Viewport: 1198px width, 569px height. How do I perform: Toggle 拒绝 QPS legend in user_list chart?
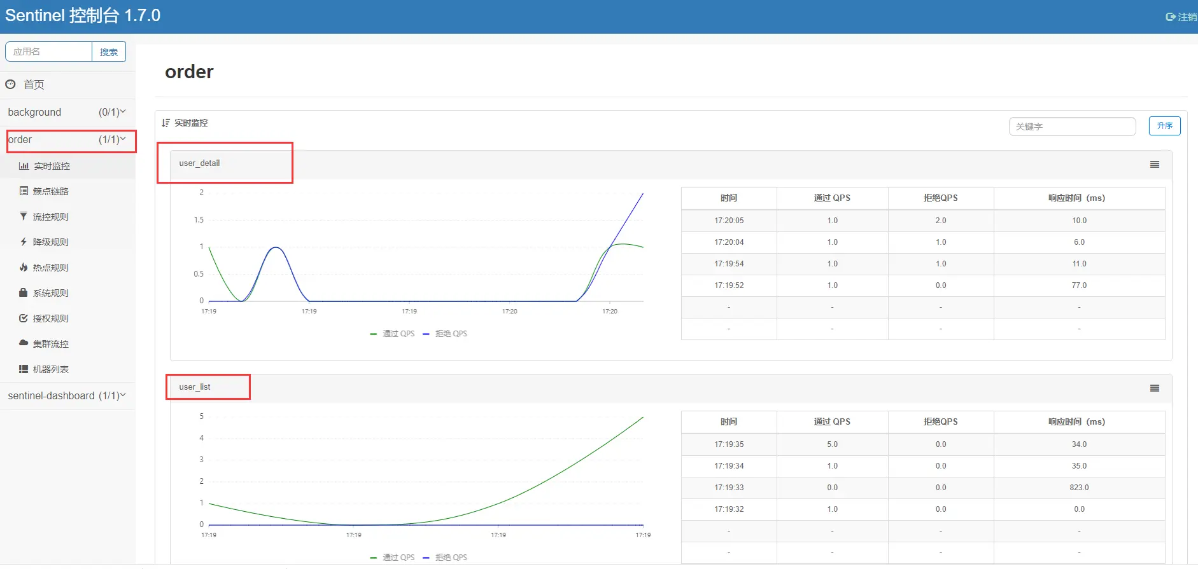[x=445, y=558]
